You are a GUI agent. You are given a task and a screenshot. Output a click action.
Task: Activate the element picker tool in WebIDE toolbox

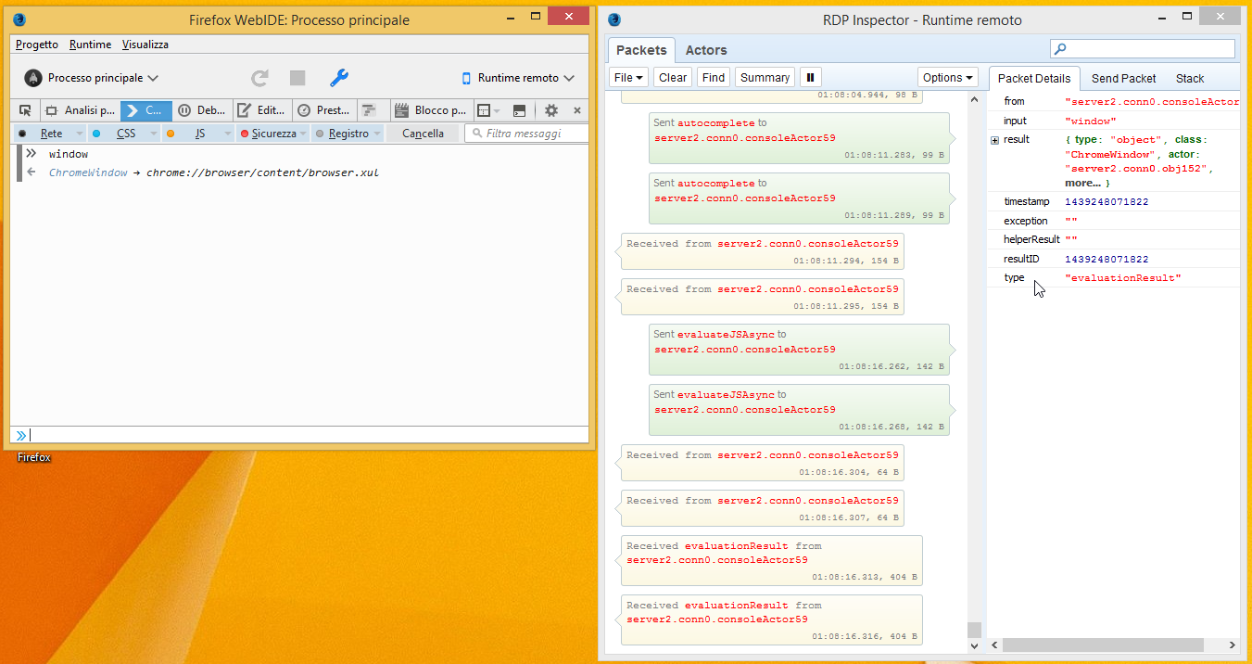(x=25, y=110)
